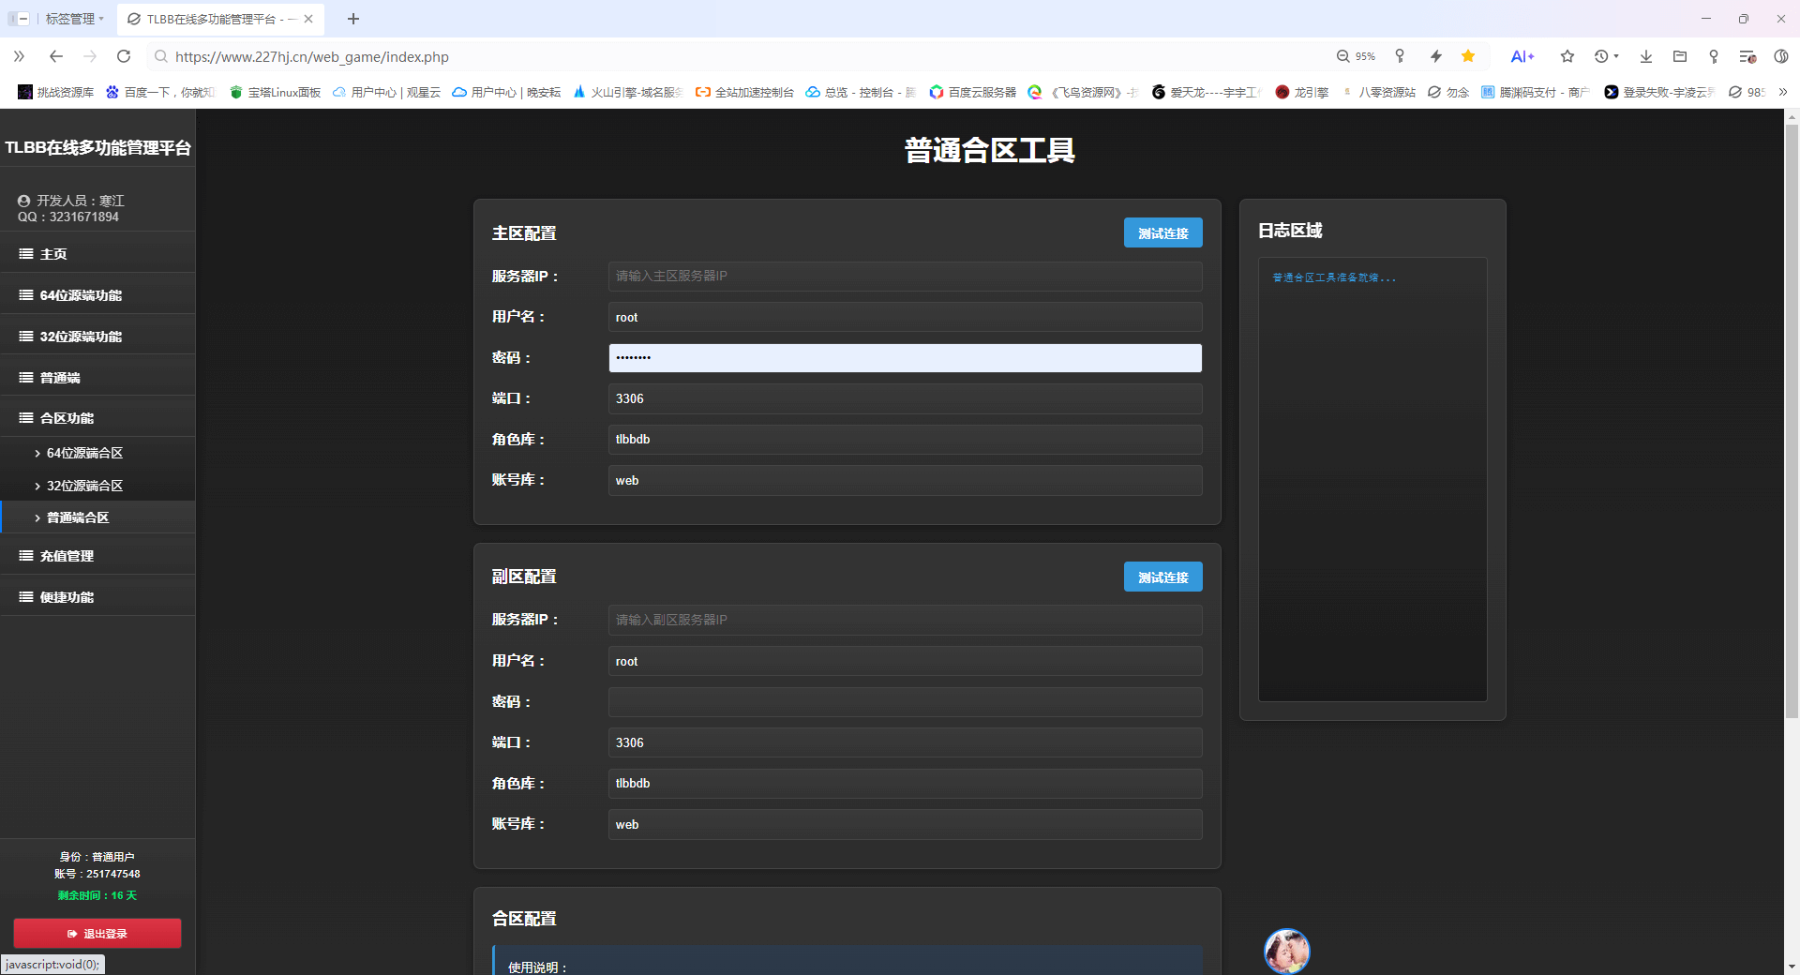Click the avatar thumbnail at bottom-right
1800x975 pixels.
(1287, 951)
